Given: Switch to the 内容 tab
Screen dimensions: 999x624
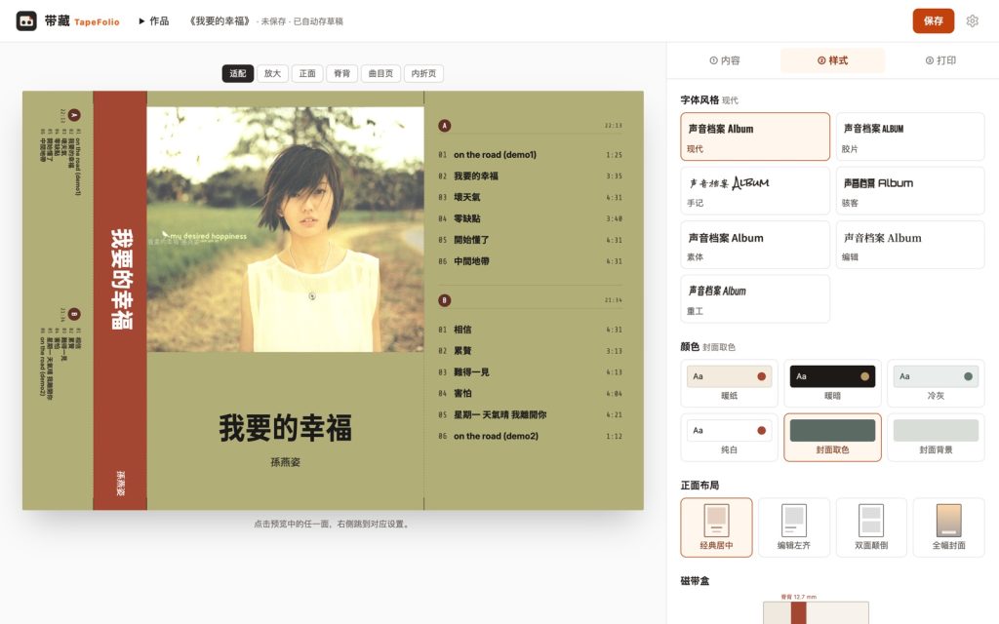Looking at the screenshot, I should (x=725, y=60).
